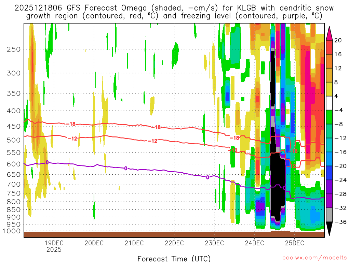The height and width of the screenshot is (262, 350).
Task: Click the 800 pressure level label
Action: point(14,202)
